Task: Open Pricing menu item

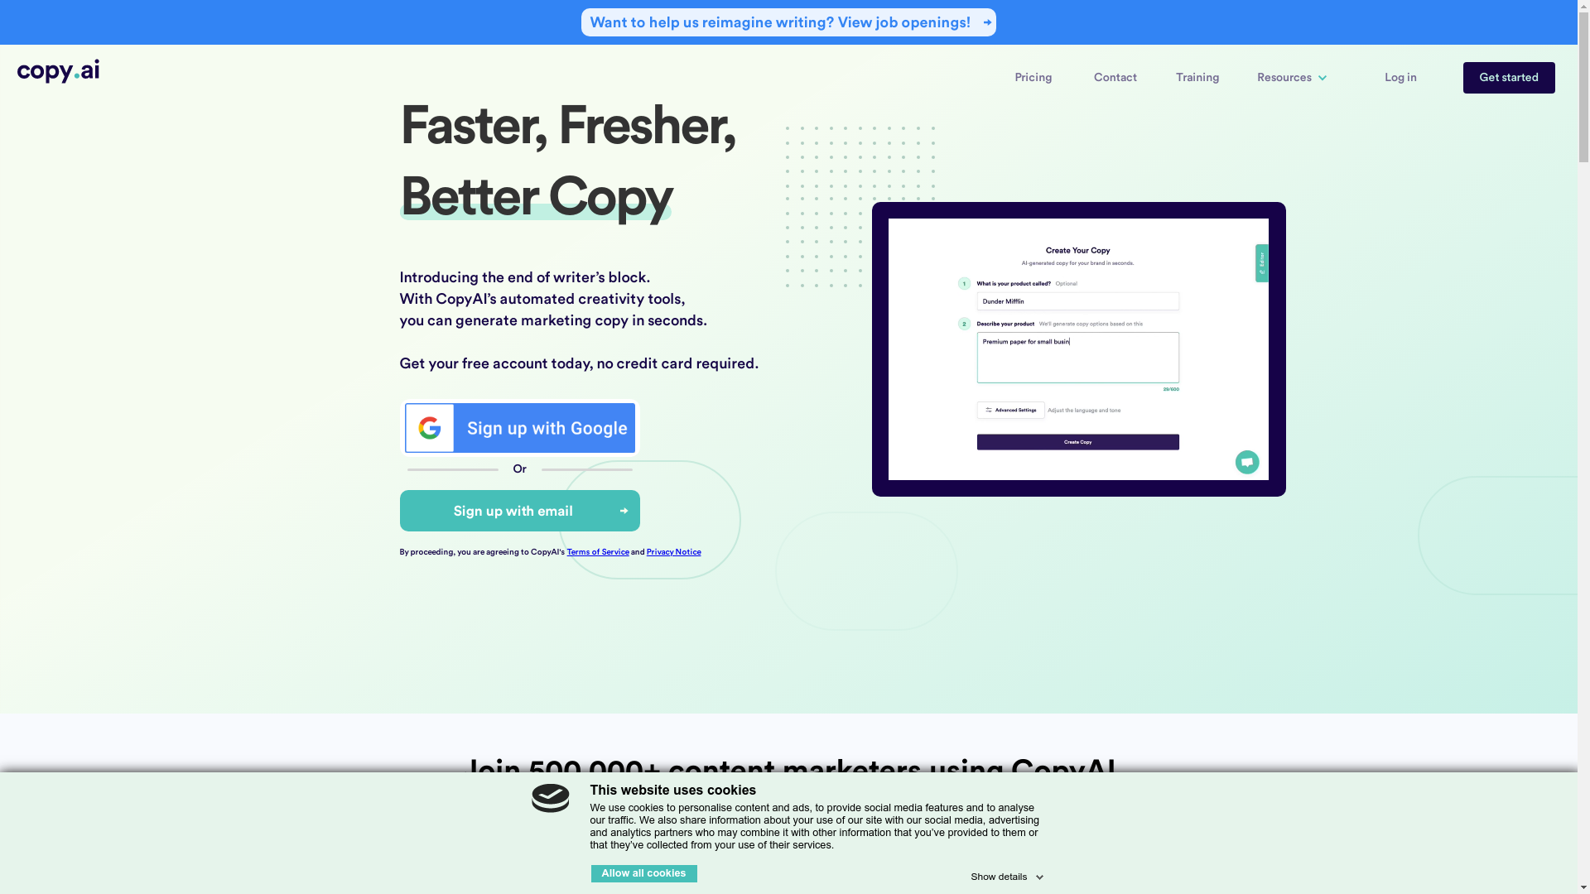Action: (1033, 78)
